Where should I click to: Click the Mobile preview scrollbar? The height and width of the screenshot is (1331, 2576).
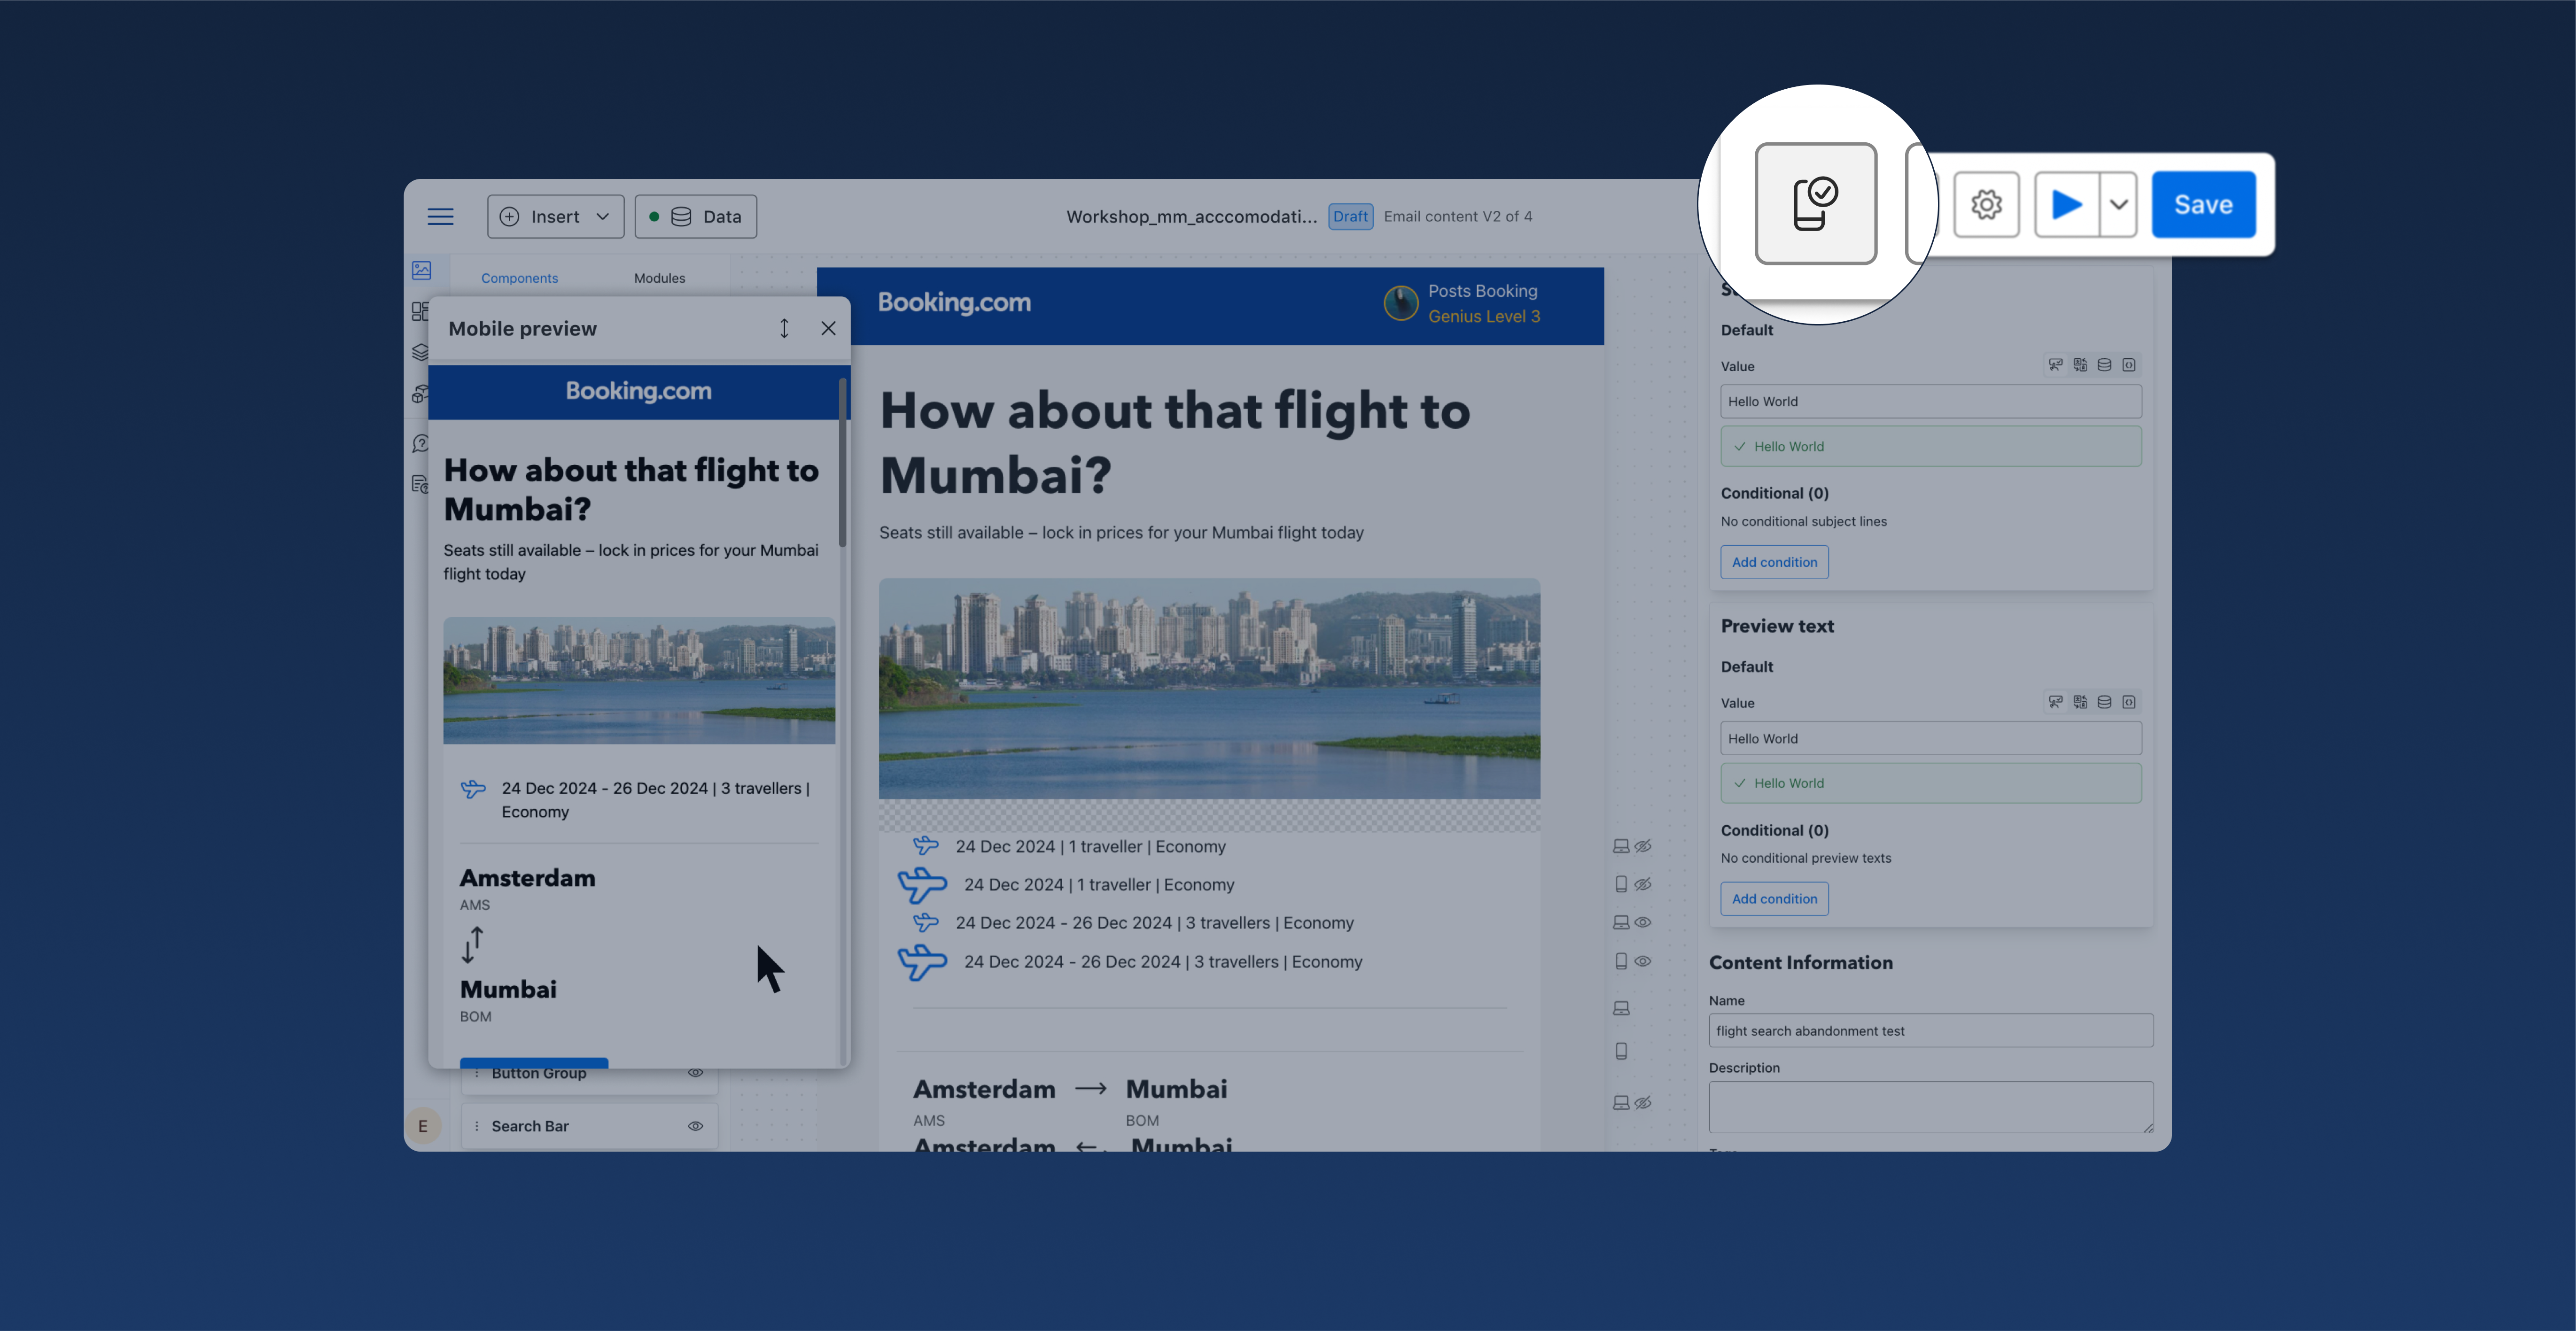click(x=843, y=463)
